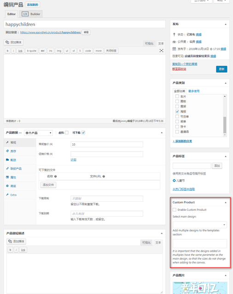This screenshot has height=294, width=233.
Task: Click help icon next to 文件URL column
Action: 104,176
